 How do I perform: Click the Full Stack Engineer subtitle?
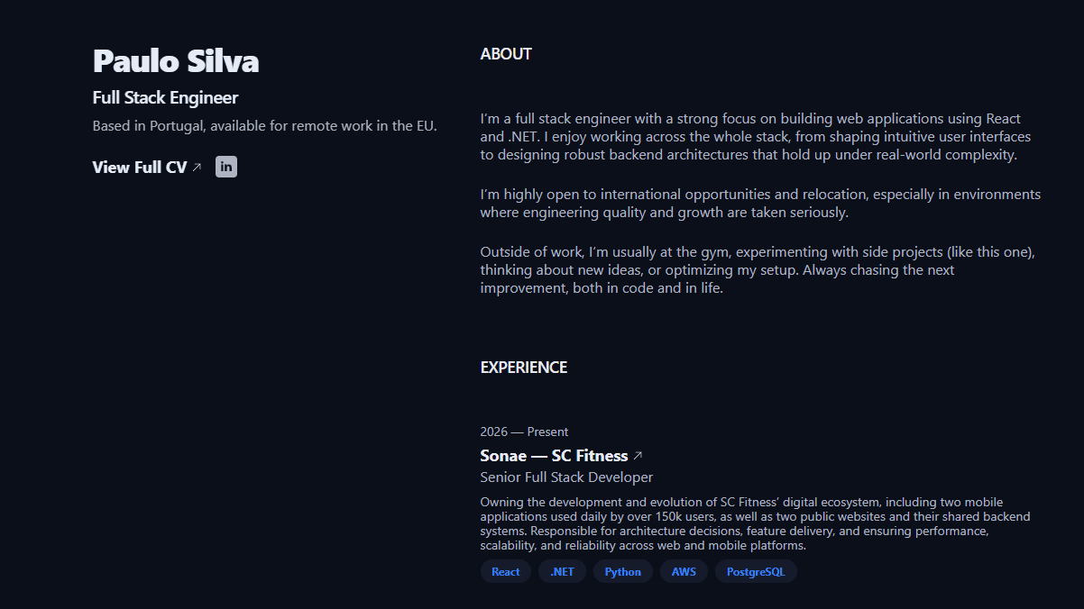coord(165,98)
